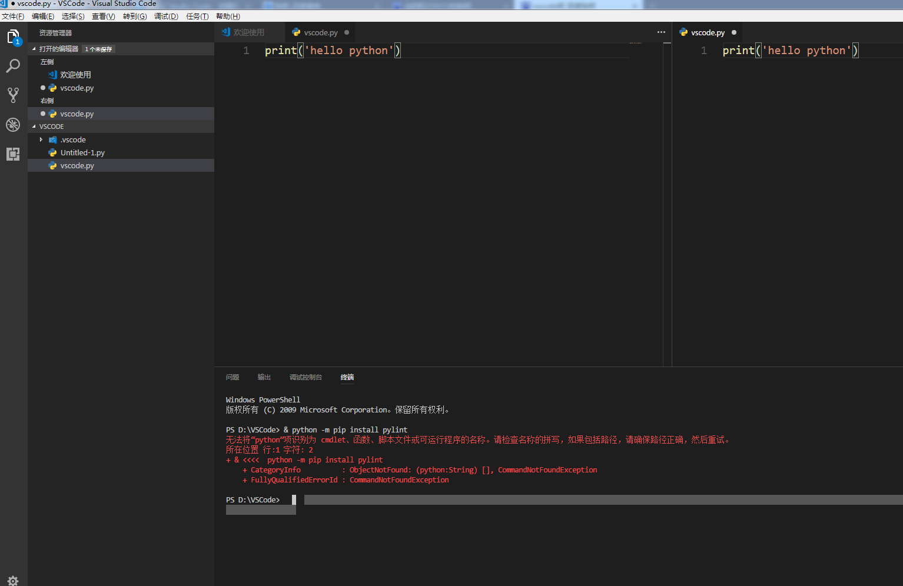Screen dimensions: 903x586
Task: Click the 所在位置 行:1 字符: 2 line
Action: (x=270, y=450)
